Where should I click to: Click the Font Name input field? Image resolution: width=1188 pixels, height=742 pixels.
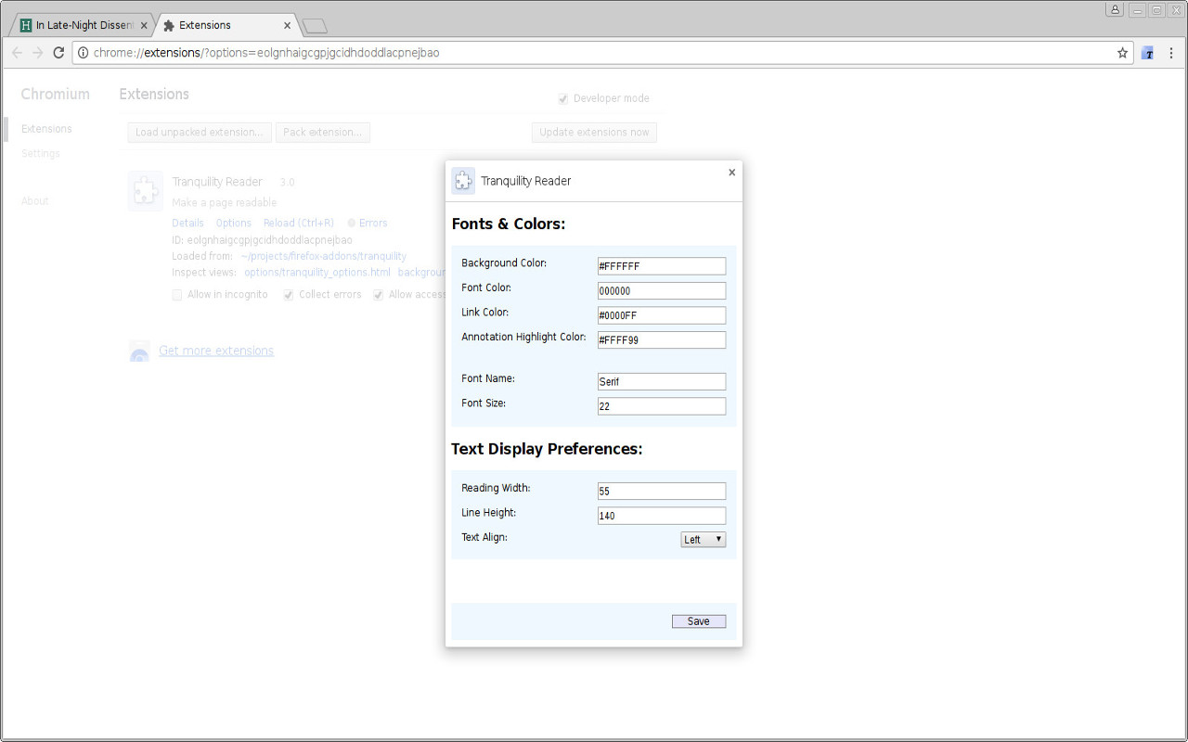point(662,381)
